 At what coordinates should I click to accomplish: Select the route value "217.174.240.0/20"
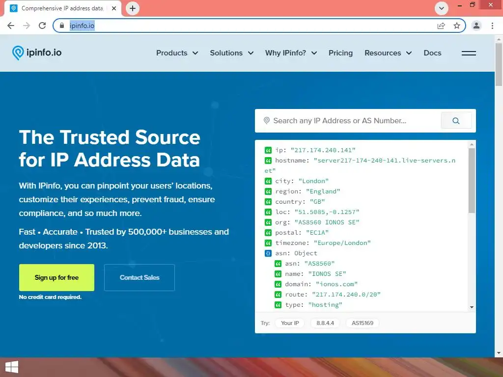(x=346, y=295)
